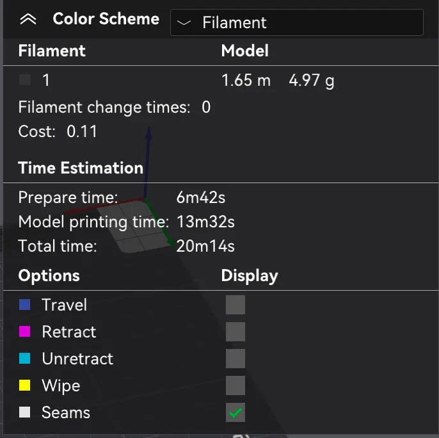Open the Filament color scheme dropdown
Image resolution: width=439 pixels, height=438 pixels.
(x=297, y=22)
